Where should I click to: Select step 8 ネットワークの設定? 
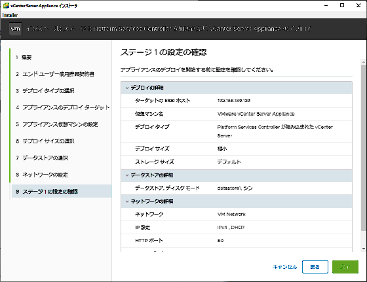pyautogui.click(x=42, y=175)
